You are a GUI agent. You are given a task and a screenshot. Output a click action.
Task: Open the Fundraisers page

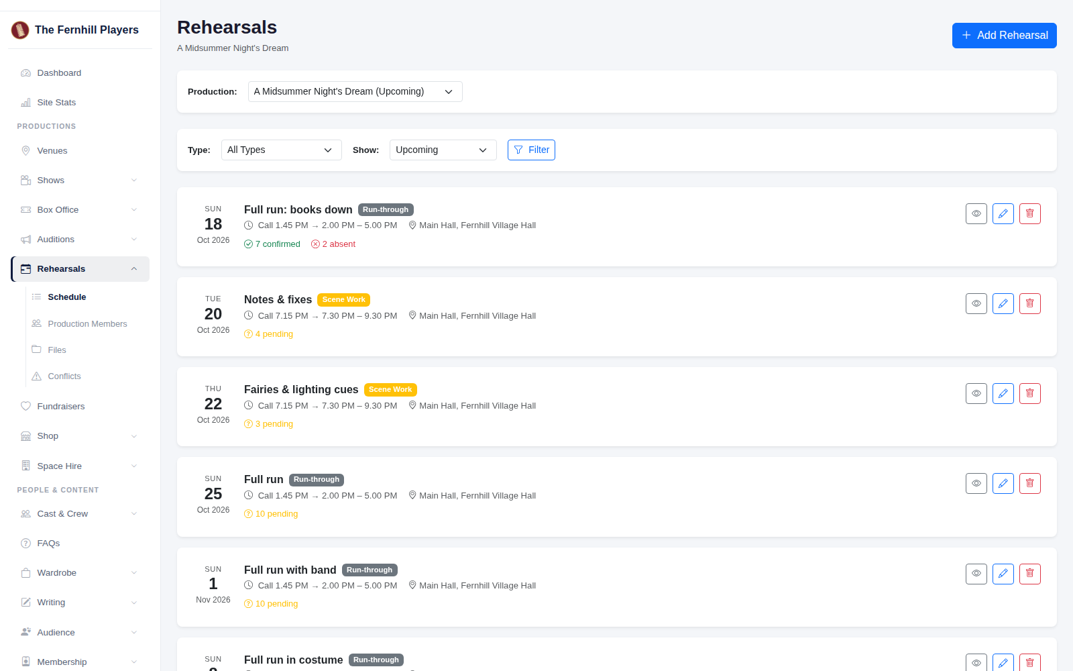click(80, 406)
